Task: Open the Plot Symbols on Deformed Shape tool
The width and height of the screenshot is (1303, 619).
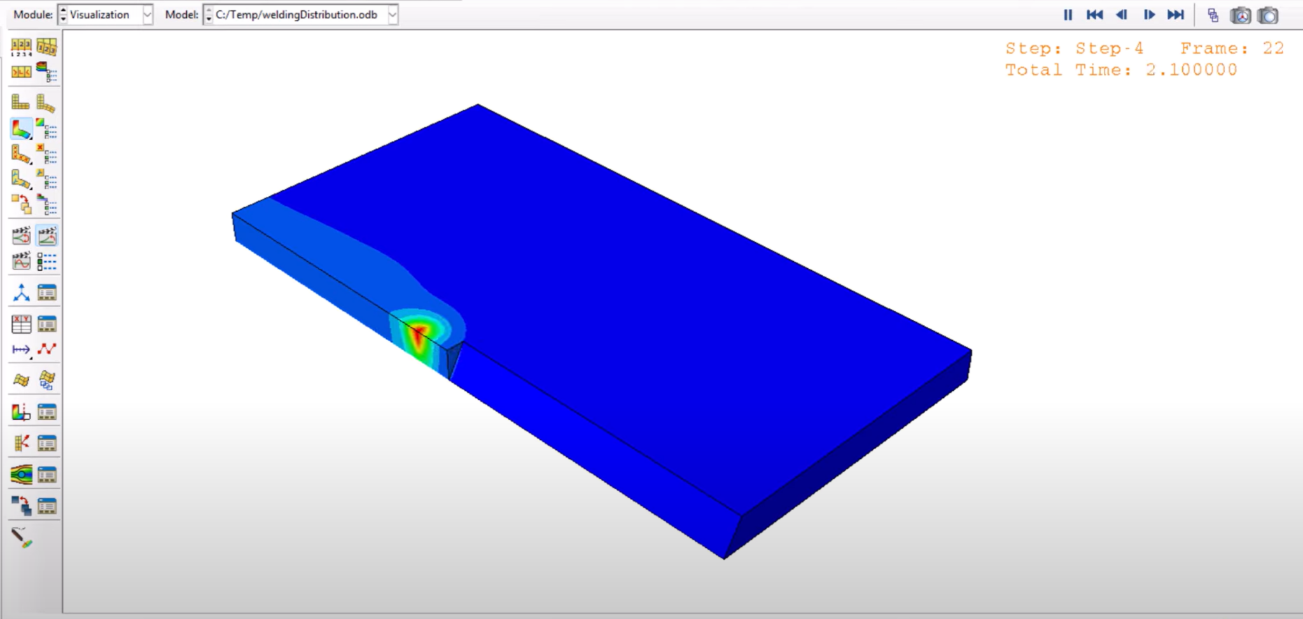Action: pyautogui.click(x=21, y=153)
